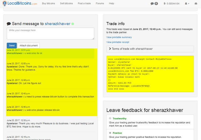This screenshot has height=140, width=201.
Task: Open sherazkhawer profile link in message heading
Action: coord(57,24)
